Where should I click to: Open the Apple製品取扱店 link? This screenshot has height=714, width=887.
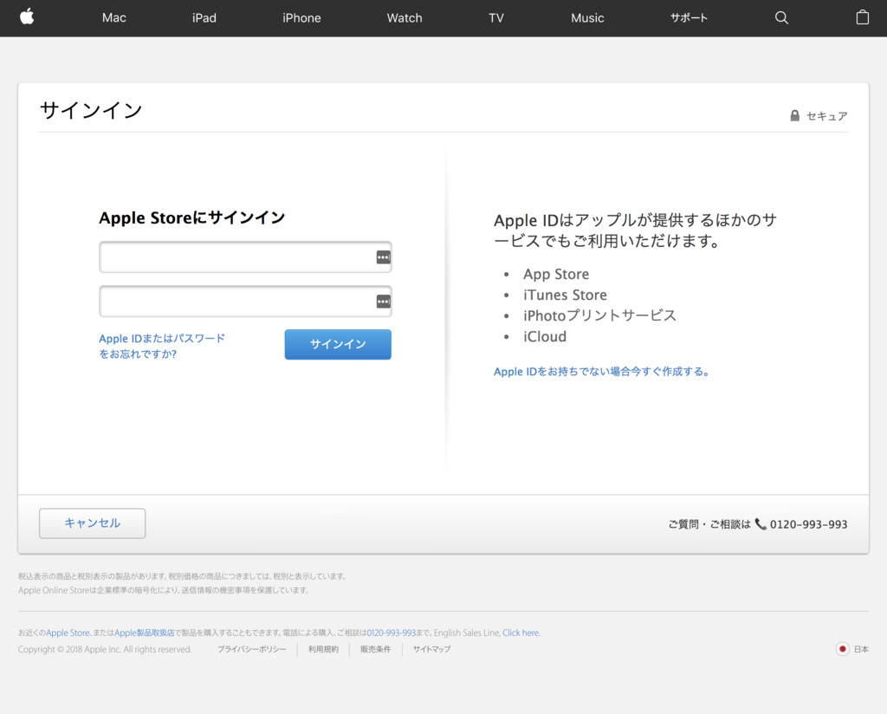[145, 633]
